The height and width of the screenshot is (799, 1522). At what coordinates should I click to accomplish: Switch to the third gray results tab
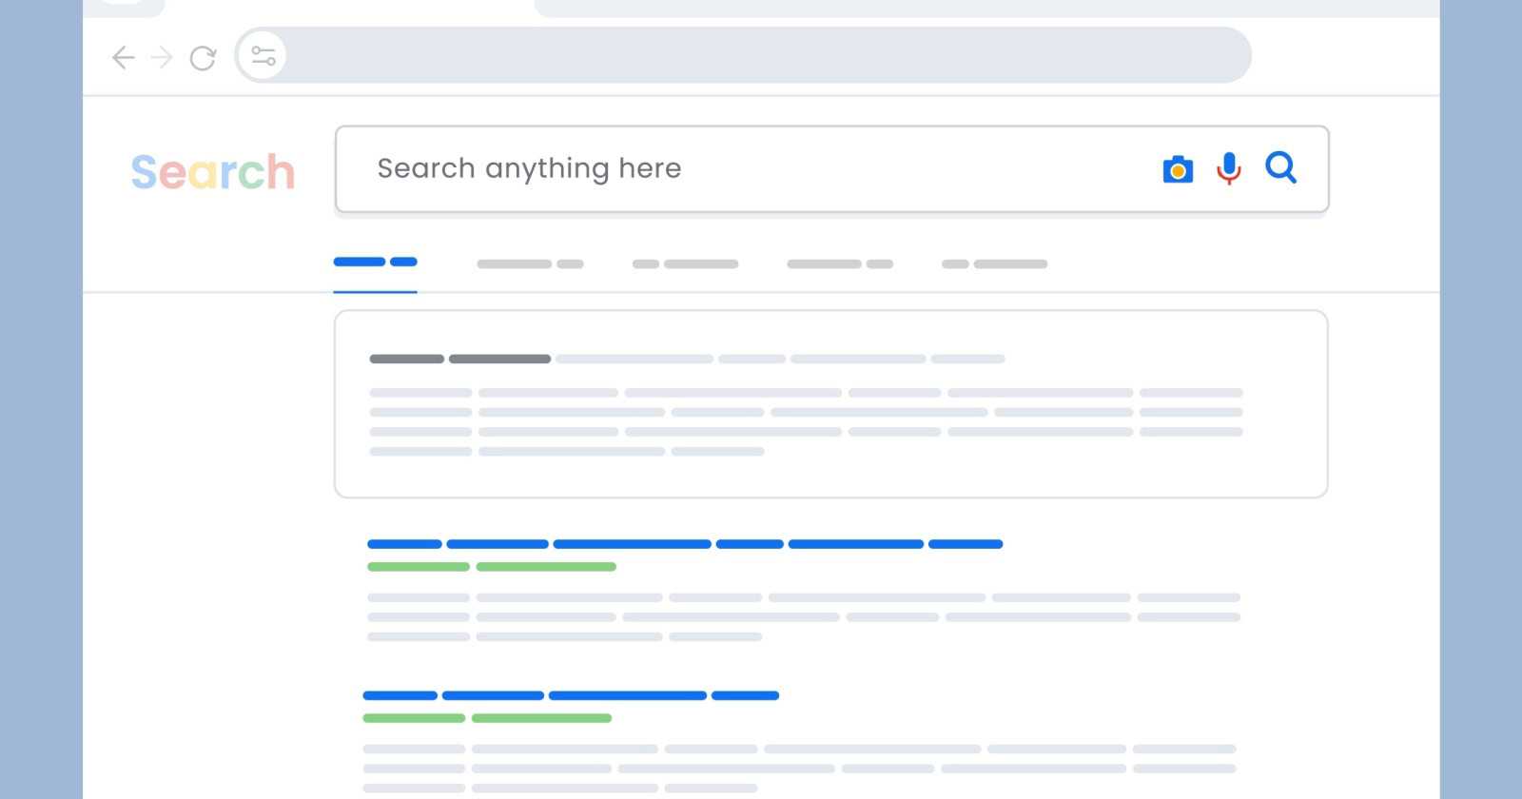[x=685, y=264]
